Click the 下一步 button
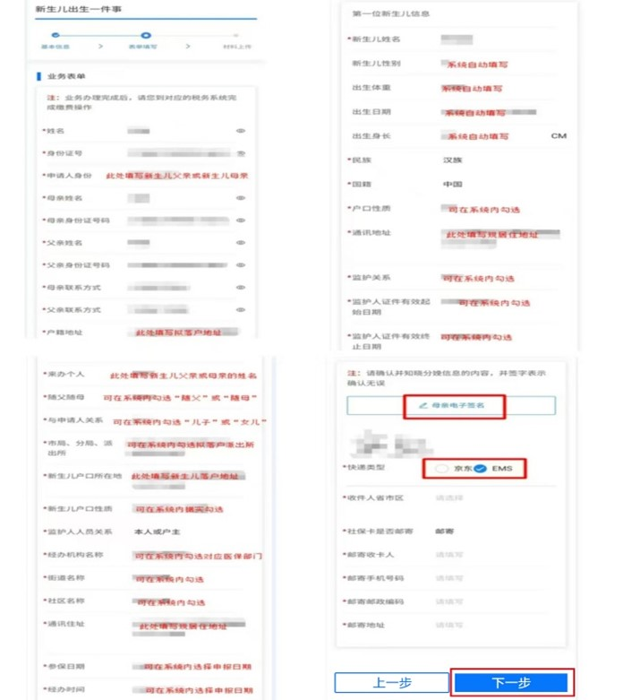Screen dimensions: 623x700 [x=511, y=683]
